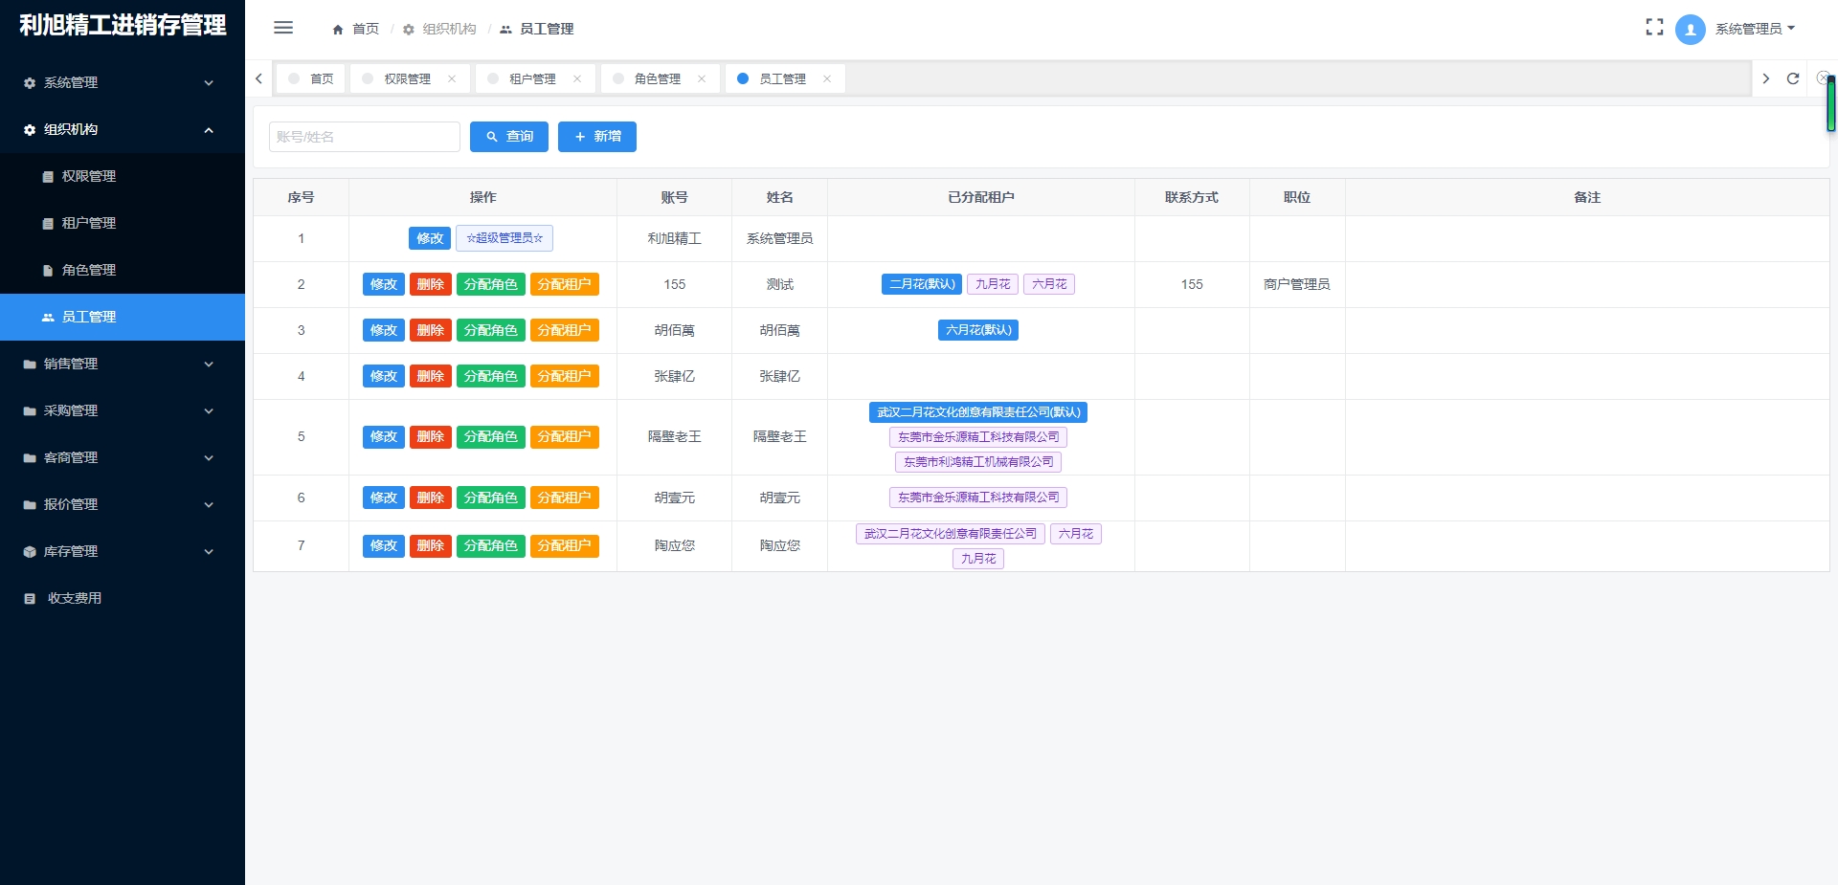The width and height of the screenshot is (1838, 885).
Task: Open 权限管理 in the sidebar
Action: (x=123, y=176)
